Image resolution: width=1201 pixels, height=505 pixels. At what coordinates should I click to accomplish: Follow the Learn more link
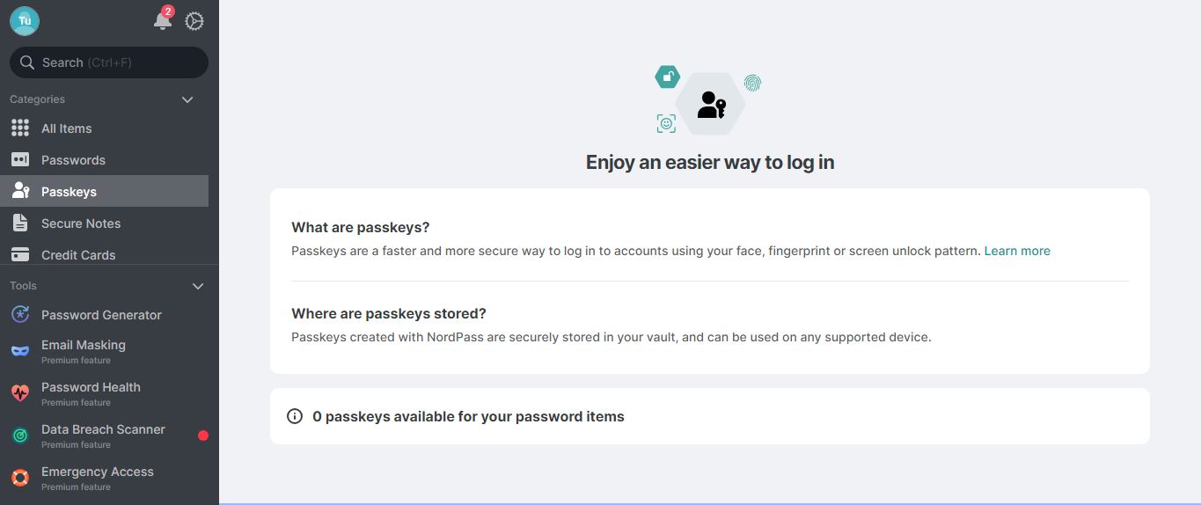pyautogui.click(x=1017, y=251)
